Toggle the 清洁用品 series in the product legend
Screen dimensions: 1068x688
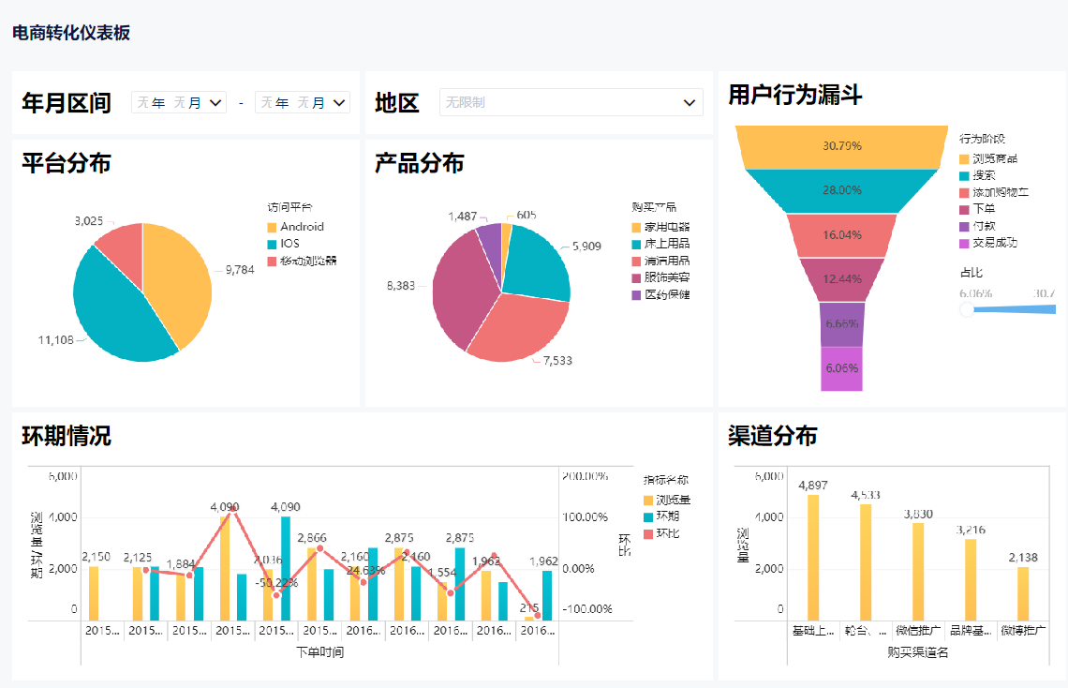point(636,261)
